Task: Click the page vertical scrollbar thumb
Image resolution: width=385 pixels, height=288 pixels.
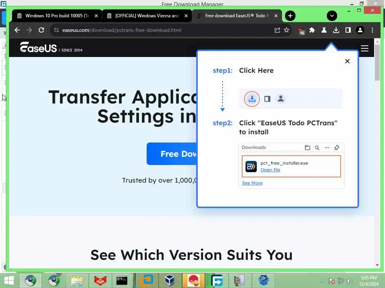Action: 377,63
